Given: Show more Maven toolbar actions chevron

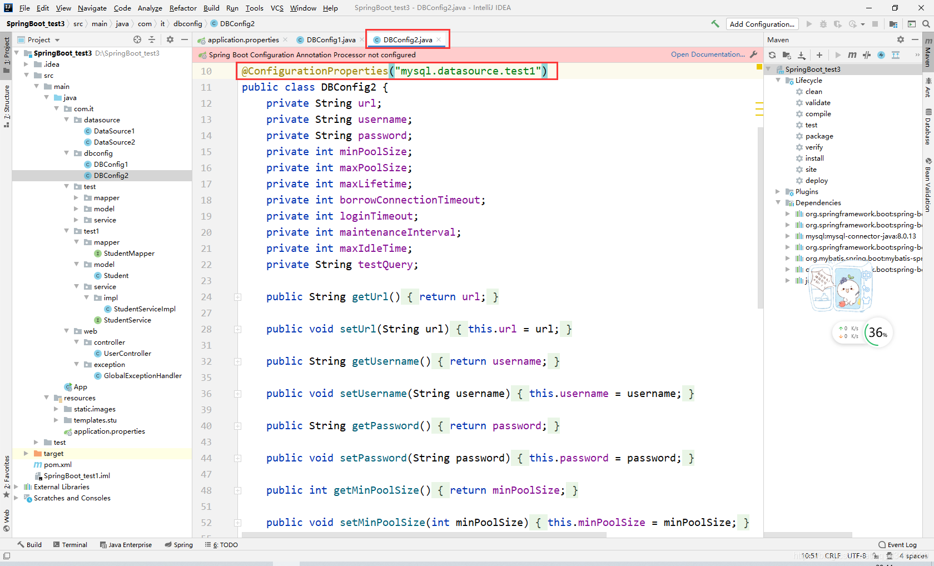Looking at the screenshot, I should [917, 55].
